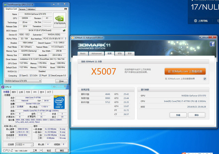219x154 pixels.
Task: Open the Advanced tab in 3DMark 11
Action: (x=96, y=53)
